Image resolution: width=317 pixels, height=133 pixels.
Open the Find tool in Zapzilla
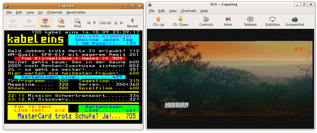click(77, 23)
